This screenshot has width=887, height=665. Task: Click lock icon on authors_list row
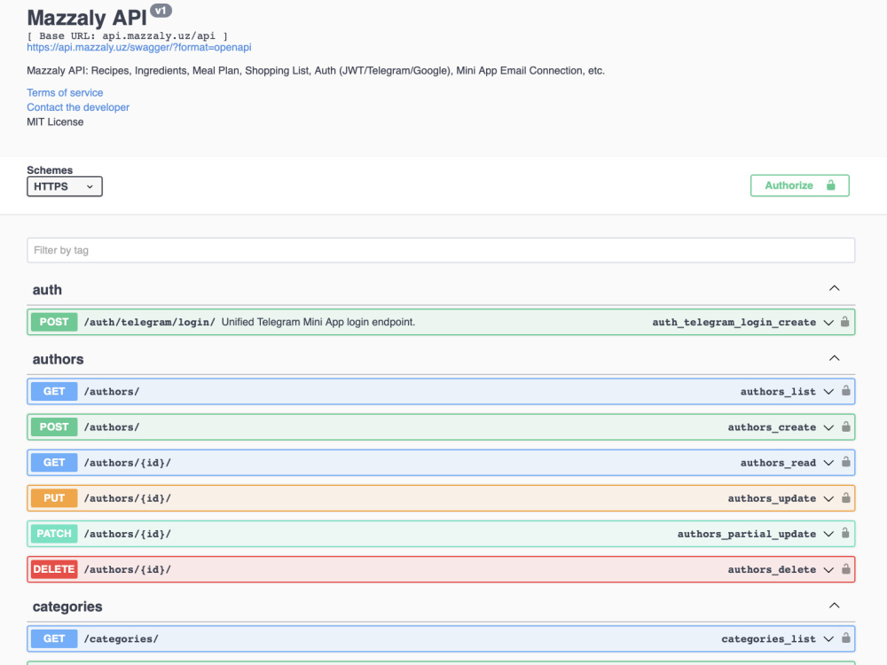[x=845, y=391]
